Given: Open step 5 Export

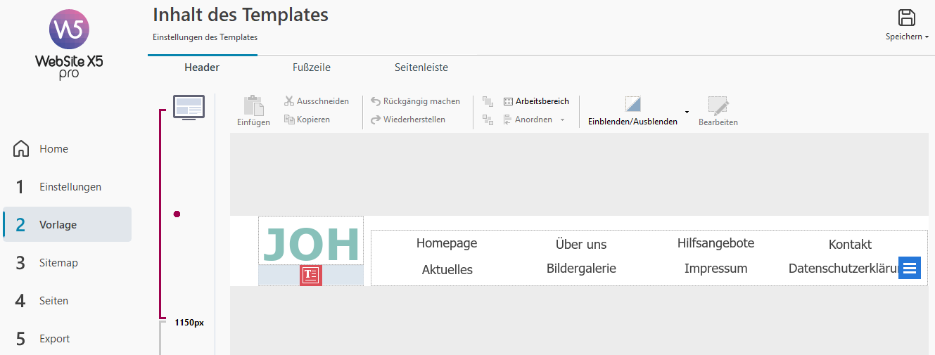Looking at the screenshot, I should [54, 339].
